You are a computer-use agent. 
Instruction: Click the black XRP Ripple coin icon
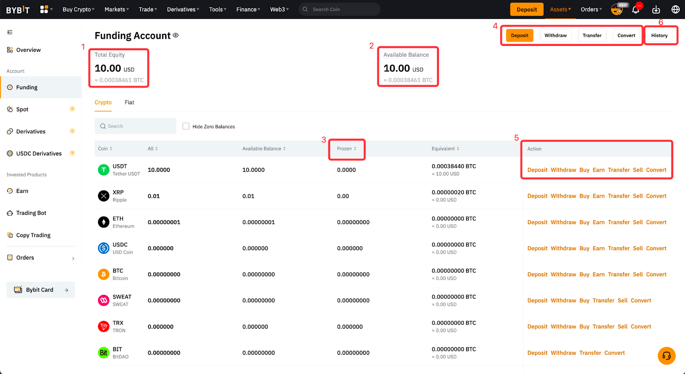coord(104,196)
